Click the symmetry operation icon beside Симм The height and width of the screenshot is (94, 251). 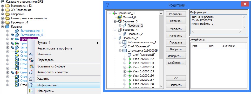pyautogui.click(x=17, y=72)
